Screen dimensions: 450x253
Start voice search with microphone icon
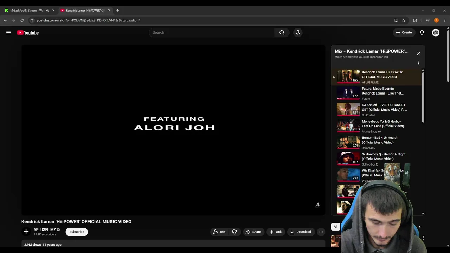[298, 32]
